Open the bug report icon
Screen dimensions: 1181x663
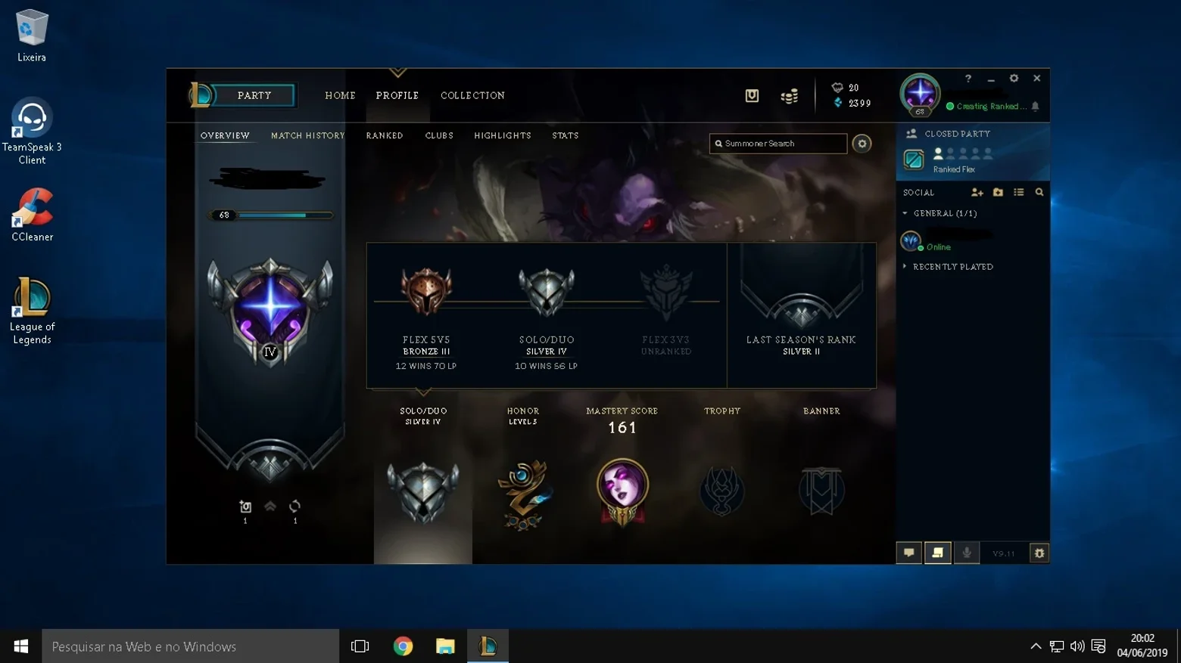[1039, 553]
